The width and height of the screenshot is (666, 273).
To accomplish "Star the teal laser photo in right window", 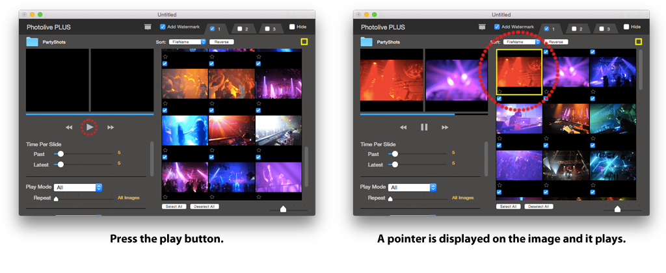I will pyautogui.click(x=592, y=138).
